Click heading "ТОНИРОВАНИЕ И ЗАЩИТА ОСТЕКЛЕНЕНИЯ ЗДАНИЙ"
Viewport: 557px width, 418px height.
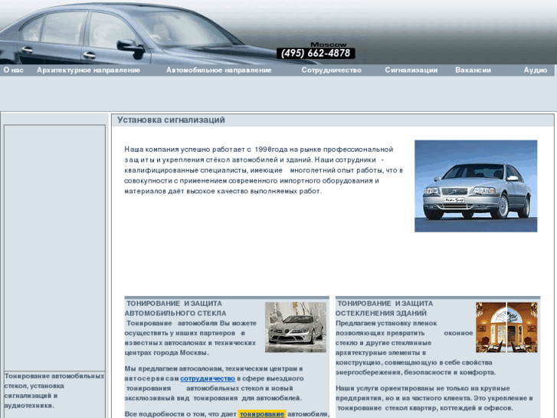[x=384, y=308]
